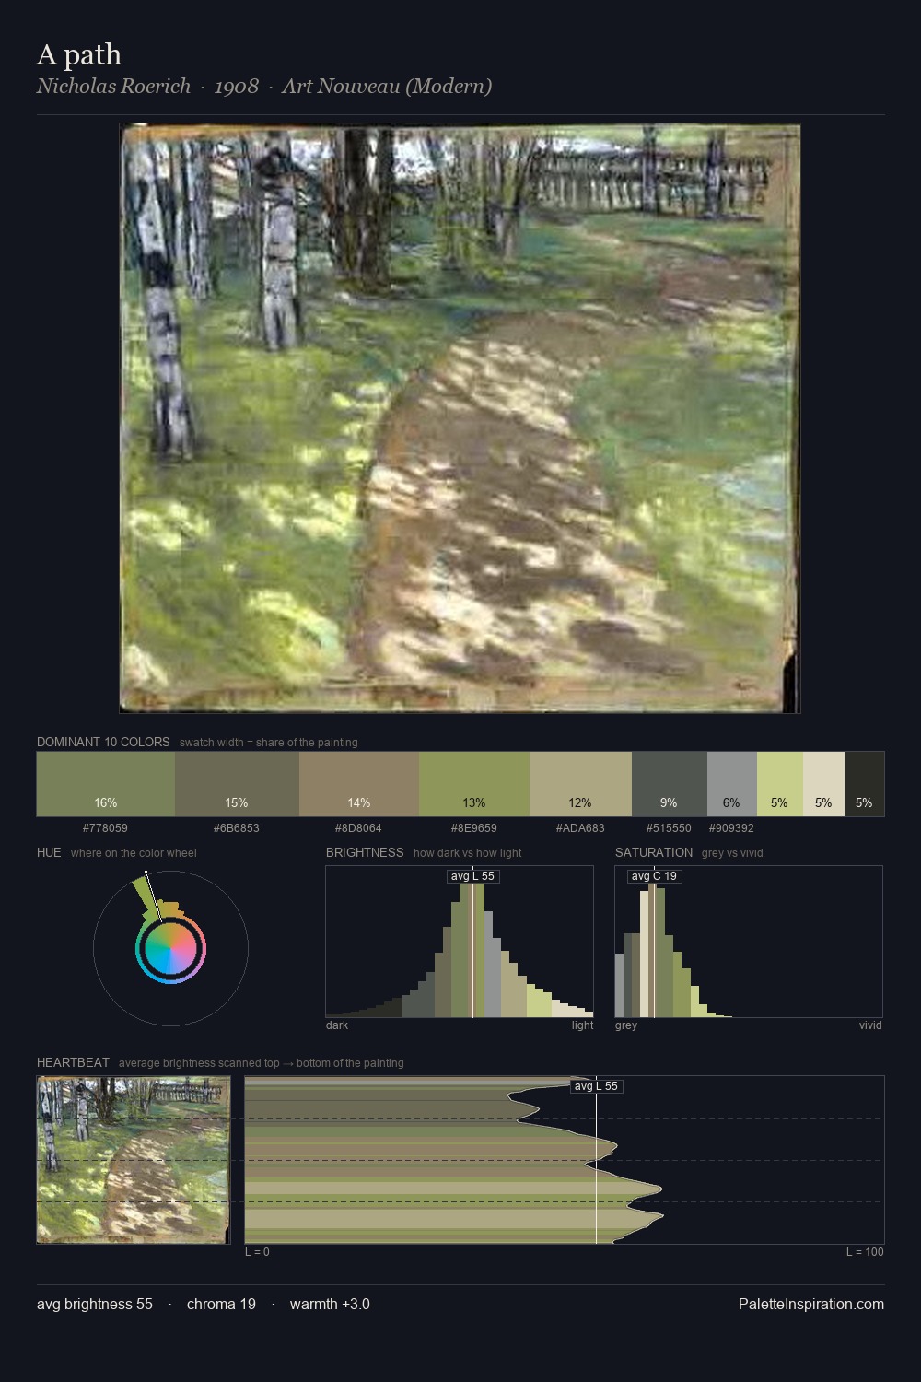921x1382 pixels.
Task: Click the 'grey vs vivid' caption
Action: coord(732,853)
